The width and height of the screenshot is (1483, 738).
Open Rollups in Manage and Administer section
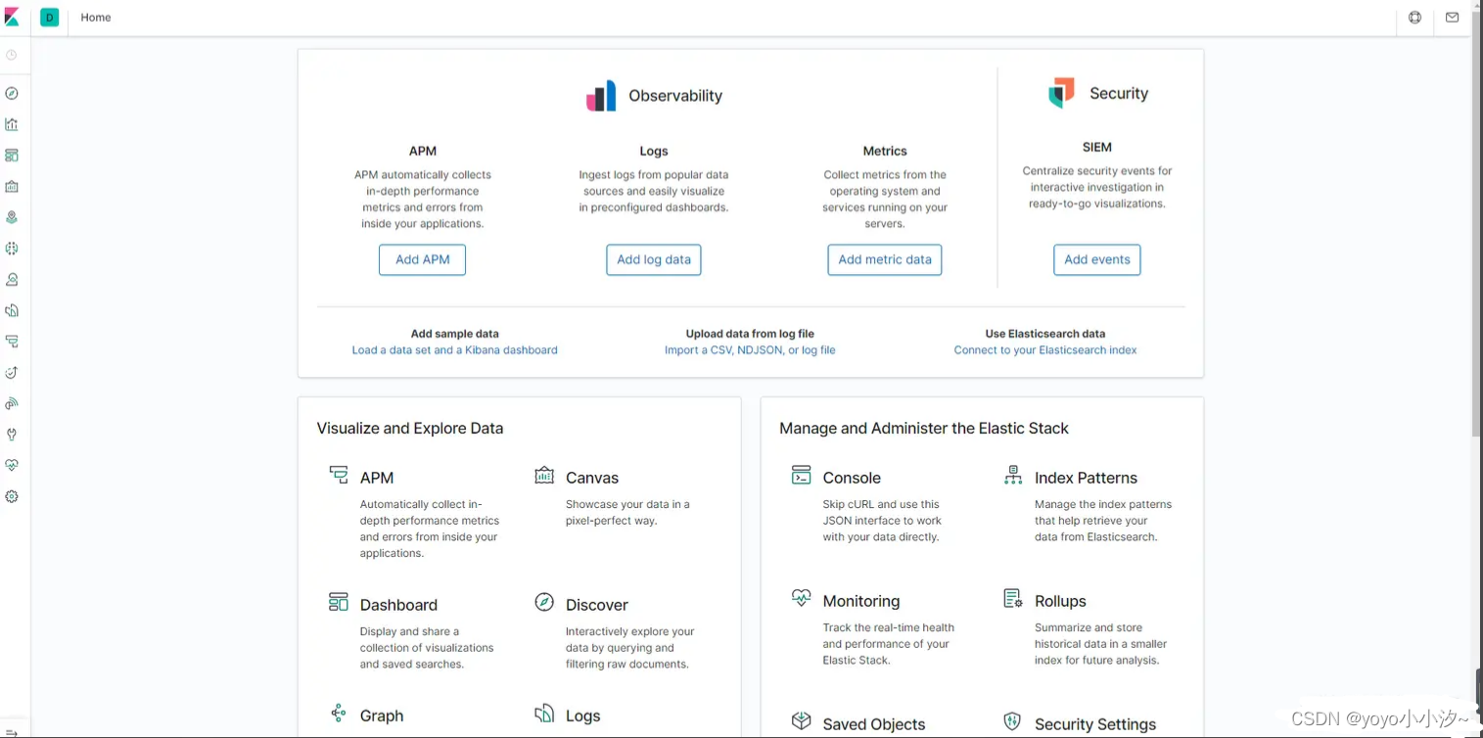(1060, 601)
